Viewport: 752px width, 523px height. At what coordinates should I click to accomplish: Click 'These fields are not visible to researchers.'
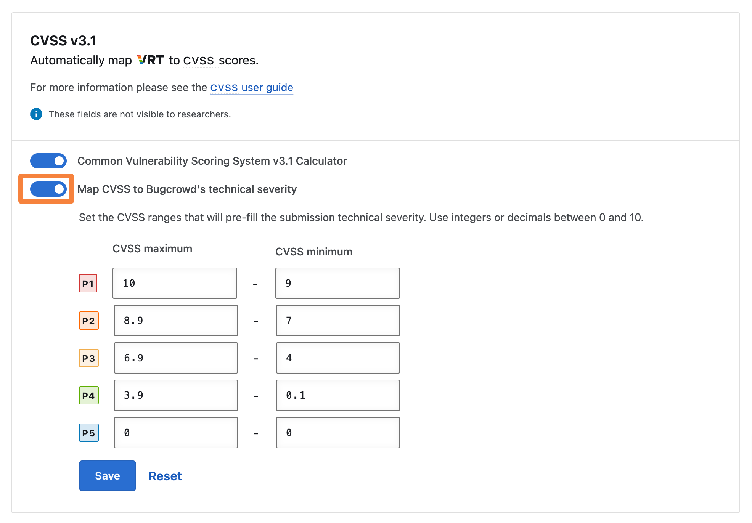tap(140, 114)
